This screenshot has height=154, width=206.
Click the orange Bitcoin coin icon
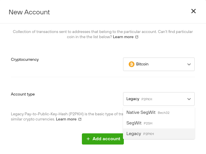(x=131, y=64)
